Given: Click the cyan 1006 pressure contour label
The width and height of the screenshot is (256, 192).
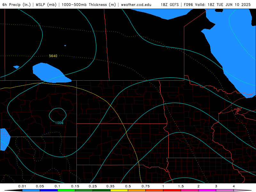Looking at the screenshot, I should point(59,123).
